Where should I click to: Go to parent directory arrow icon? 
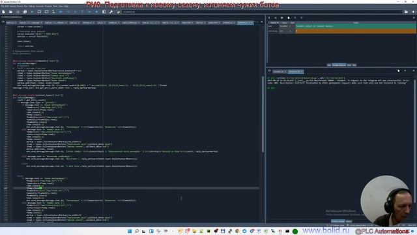[x=413, y=12]
